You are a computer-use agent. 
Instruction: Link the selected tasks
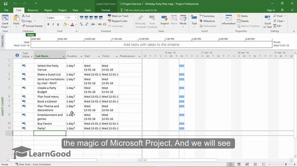100,24
